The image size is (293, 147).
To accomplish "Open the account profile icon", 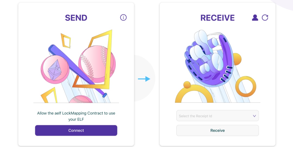I will tap(255, 18).
